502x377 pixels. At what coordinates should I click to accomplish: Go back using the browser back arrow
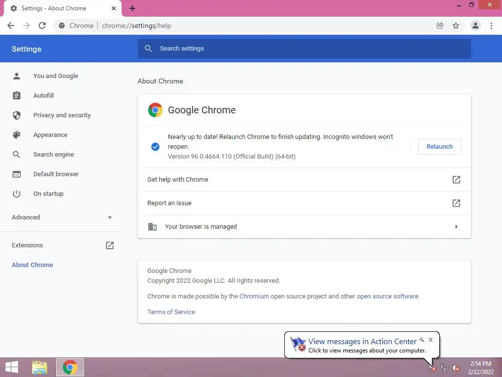click(11, 26)
